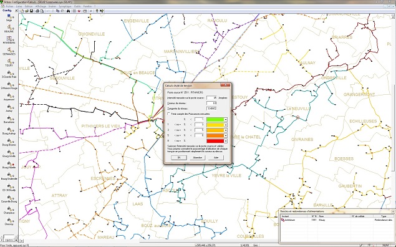Click the save disk icon in toolbar
396x247 pixels.
tap(31, 11)
